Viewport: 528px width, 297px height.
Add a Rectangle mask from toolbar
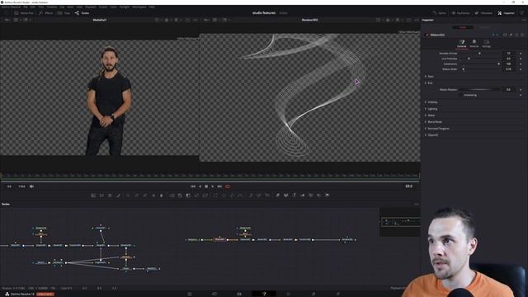(215, 196)
